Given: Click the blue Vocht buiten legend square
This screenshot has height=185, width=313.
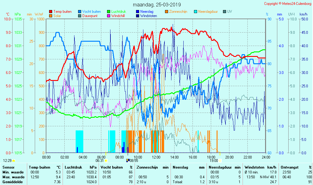Looking at the screenshot, I should point(80,12).
